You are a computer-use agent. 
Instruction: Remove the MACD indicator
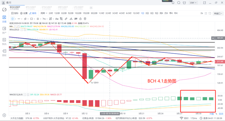(28, 95)
